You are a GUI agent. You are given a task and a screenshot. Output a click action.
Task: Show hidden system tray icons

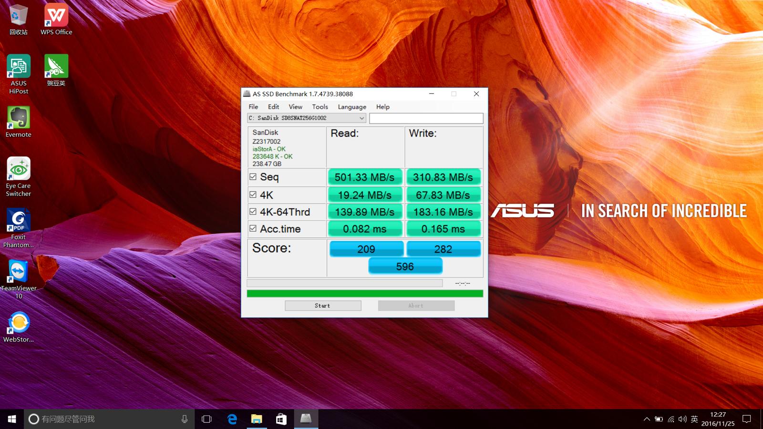click(x=647, y=419)
